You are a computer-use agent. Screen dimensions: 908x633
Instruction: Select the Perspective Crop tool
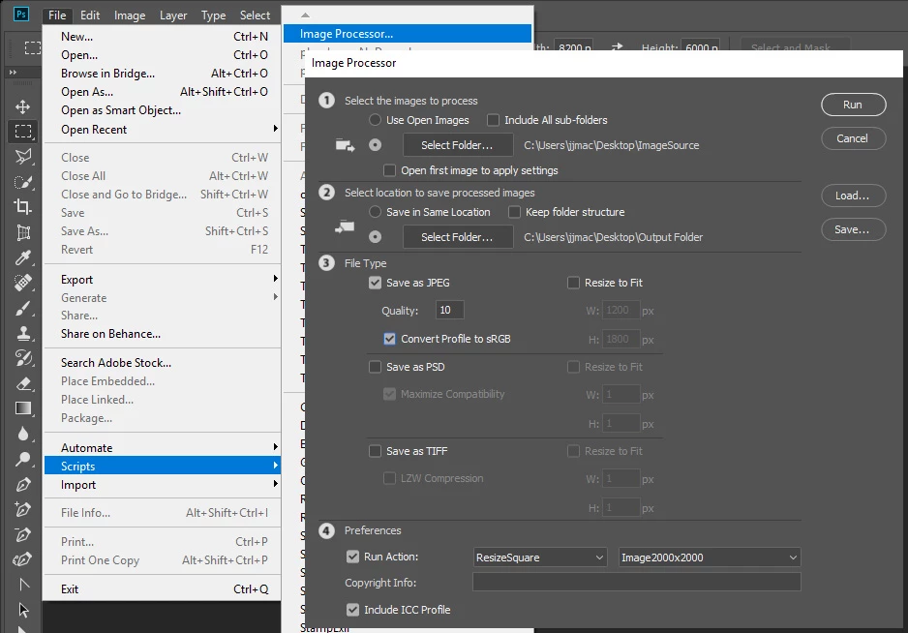click(22, 232)
